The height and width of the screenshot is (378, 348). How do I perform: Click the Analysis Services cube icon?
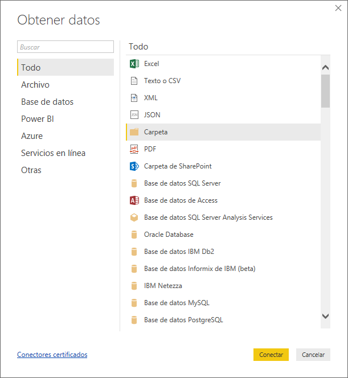tap(134, 217)
